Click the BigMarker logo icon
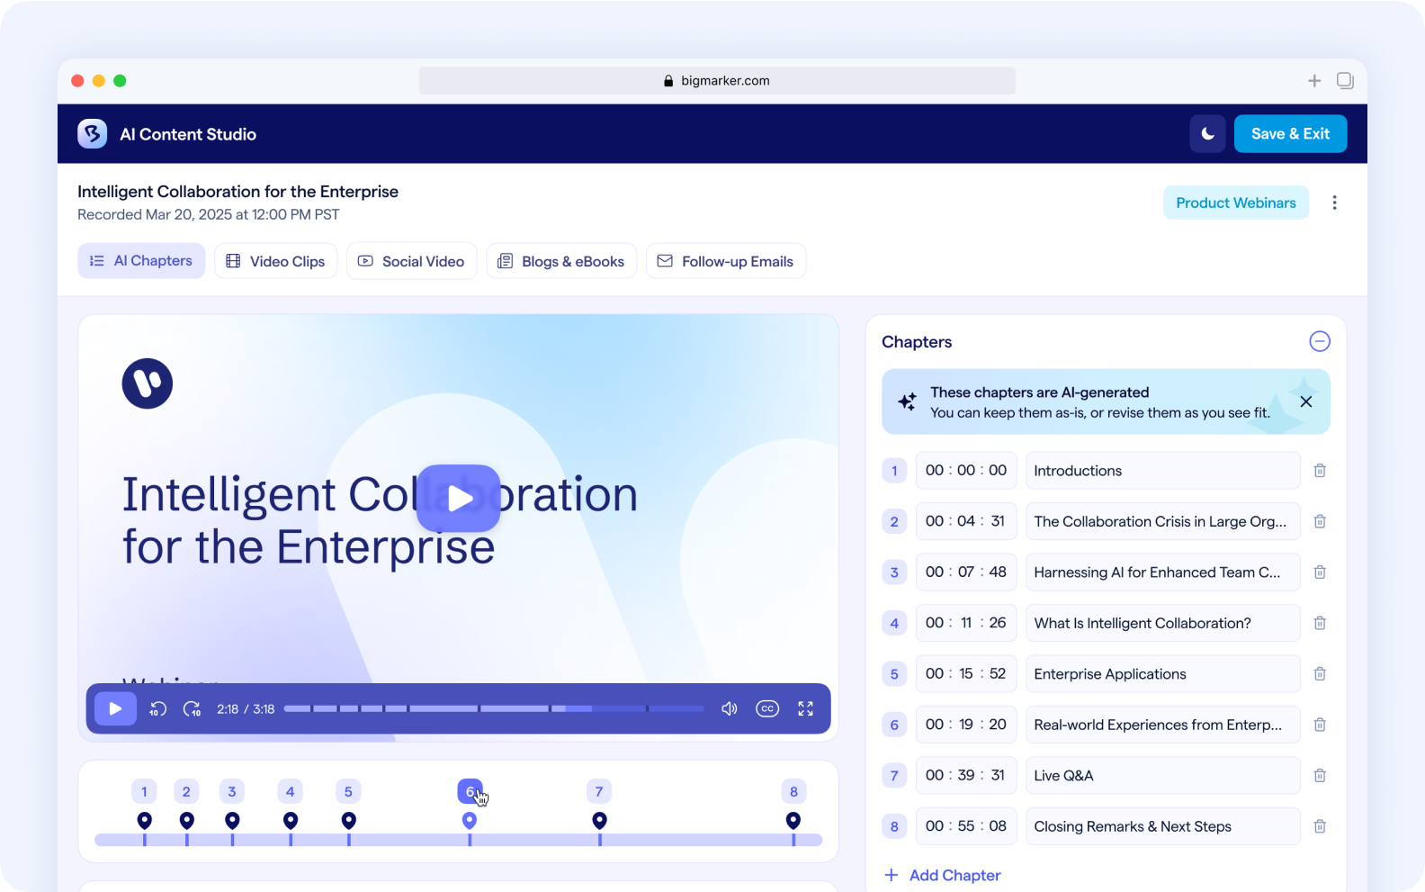 tap(93, 134)
